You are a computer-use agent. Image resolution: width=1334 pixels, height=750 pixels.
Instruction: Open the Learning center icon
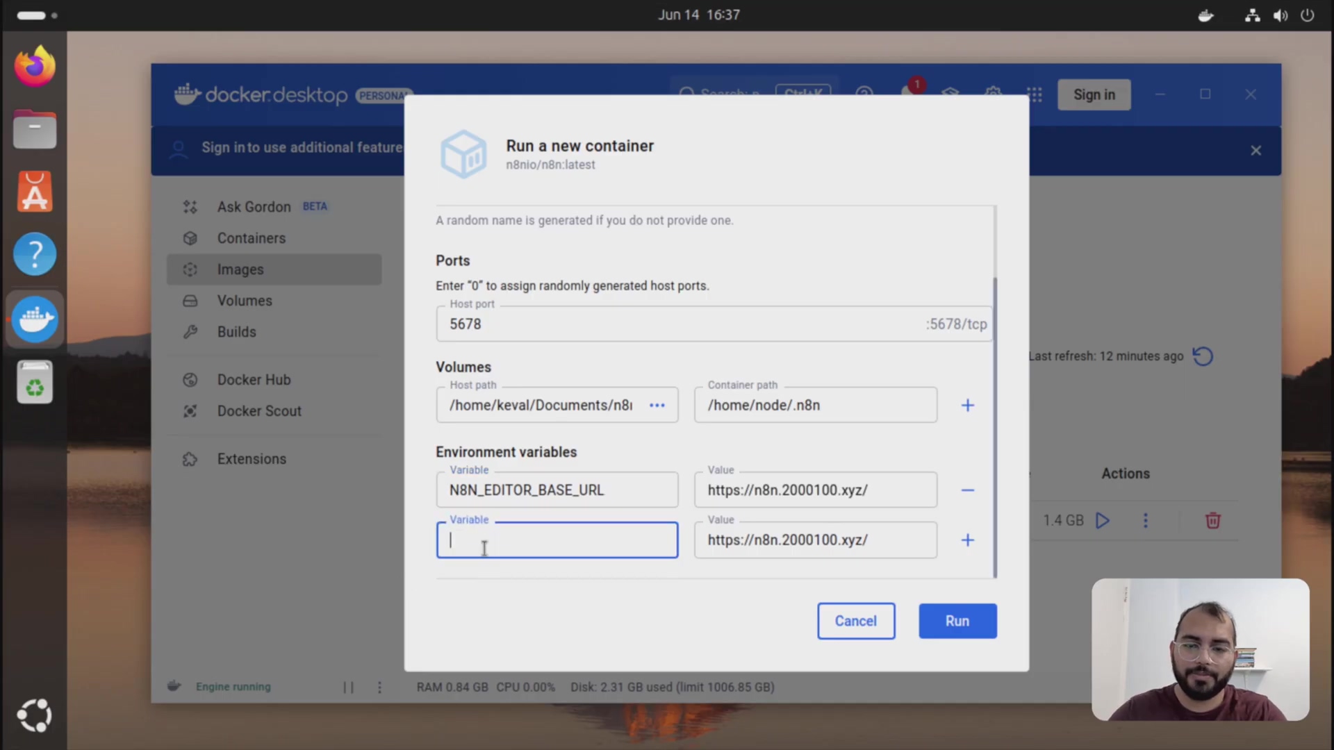(x=950, y=94)
